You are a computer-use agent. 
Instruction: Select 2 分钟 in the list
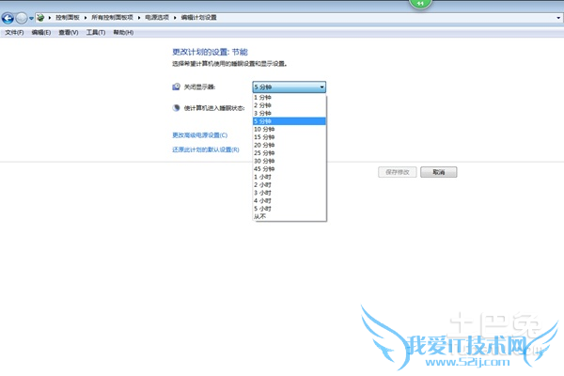point(290,105)
